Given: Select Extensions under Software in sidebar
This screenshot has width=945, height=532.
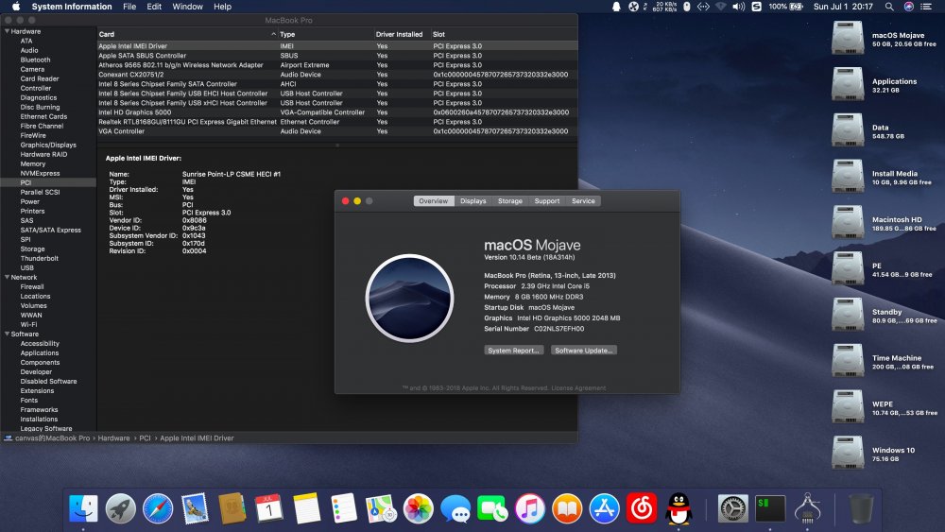Looking at the screenshot, I should pos(38,391).
